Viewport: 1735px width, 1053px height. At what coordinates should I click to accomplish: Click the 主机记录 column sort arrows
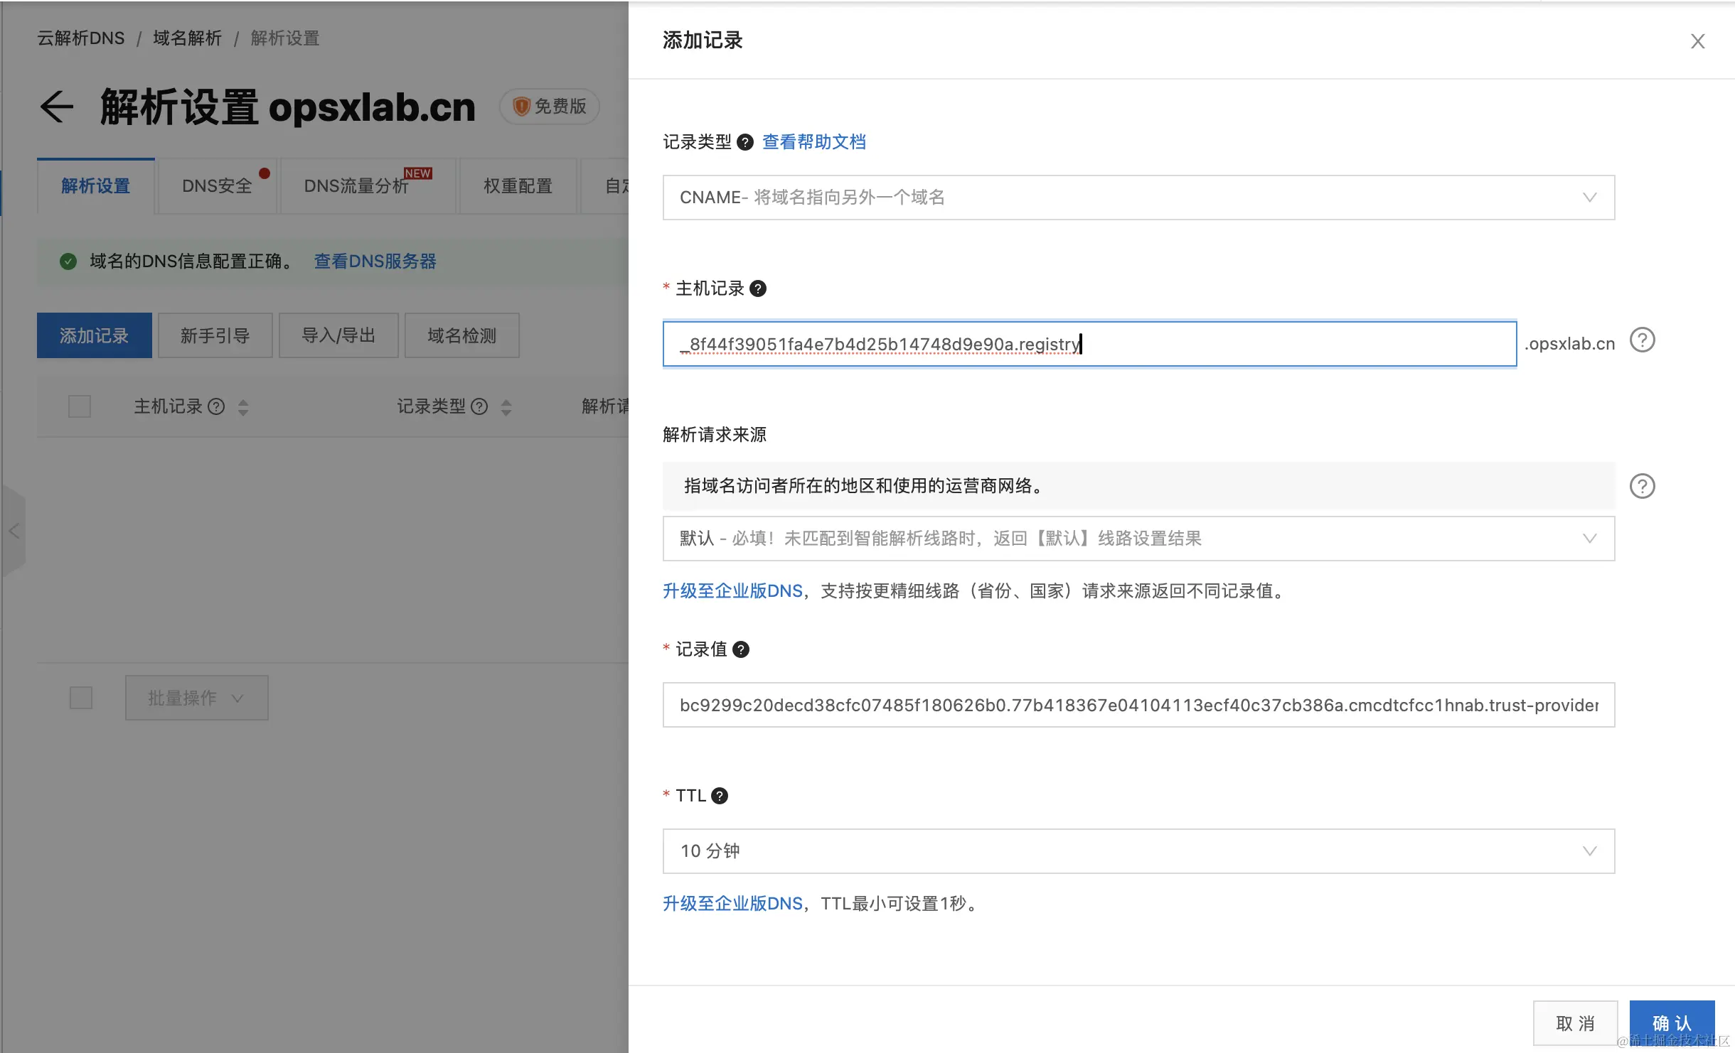[242, 406]
